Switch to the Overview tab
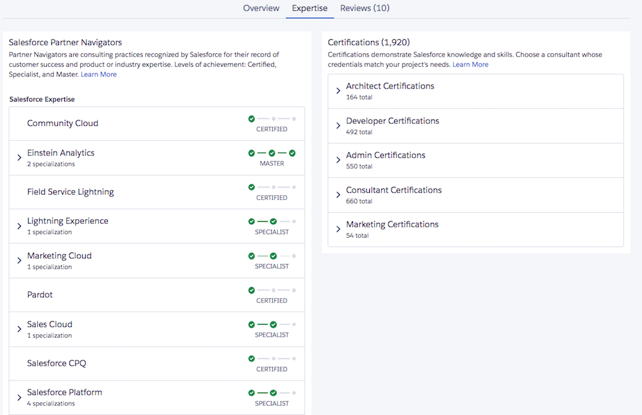Image resolution: width=642 pixels, height=415 pixels. click(x=261, y=8)
